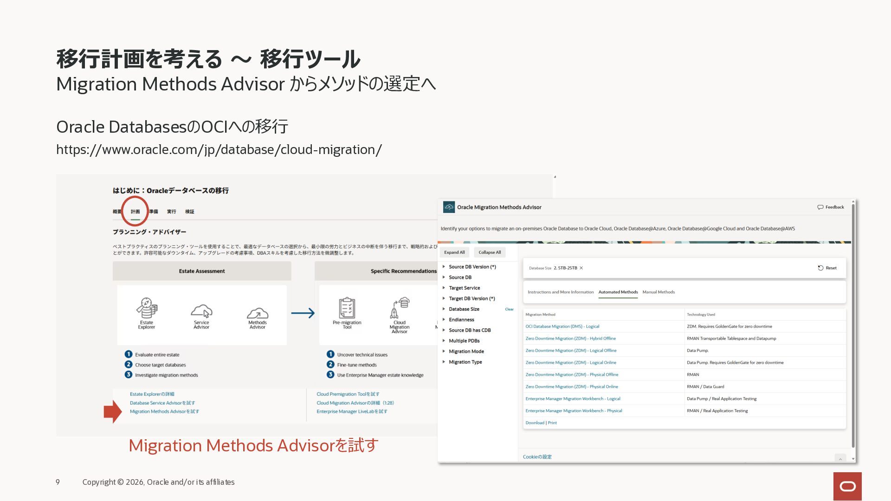Click the Oracle Migration Methods Advisor logo
Screen dimensions: 891x501
pyautogui.click(x=449, y=207)
